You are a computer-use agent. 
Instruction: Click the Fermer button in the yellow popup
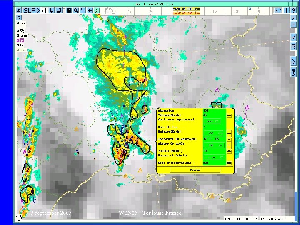195,170
